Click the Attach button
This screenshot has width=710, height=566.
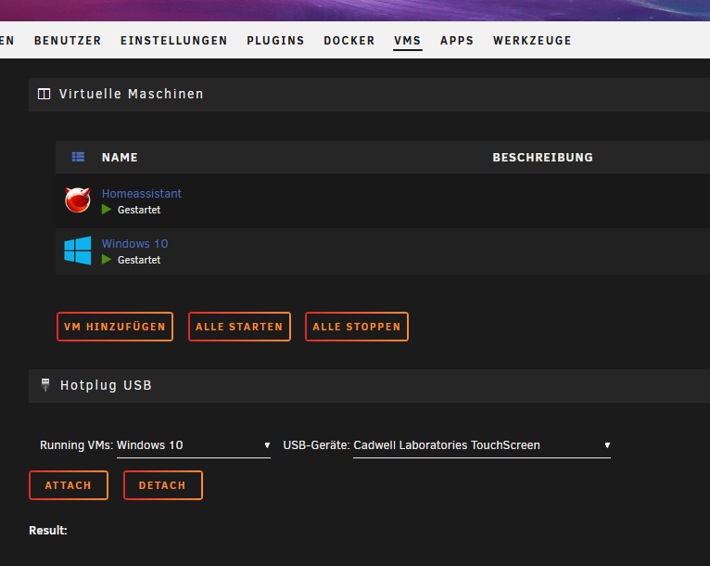point(69,485)
